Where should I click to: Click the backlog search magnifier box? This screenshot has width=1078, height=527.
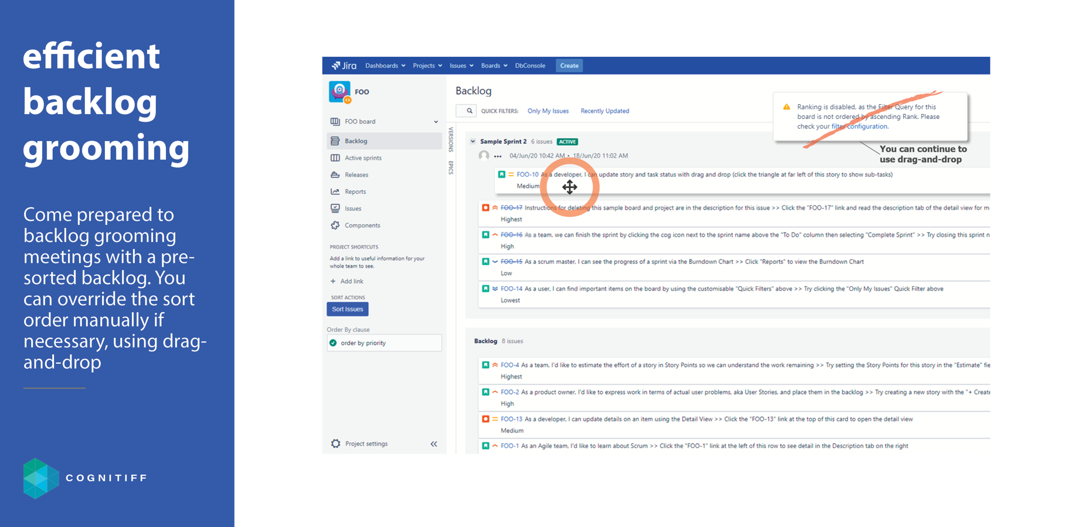click(466, 111)
